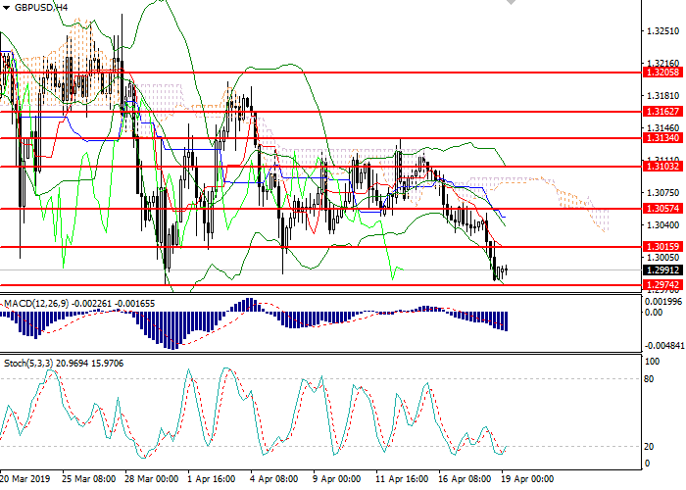This screenshot has width=686, height=490.
Task: Click the red 1.30159 price level tag
Action: 662,246
